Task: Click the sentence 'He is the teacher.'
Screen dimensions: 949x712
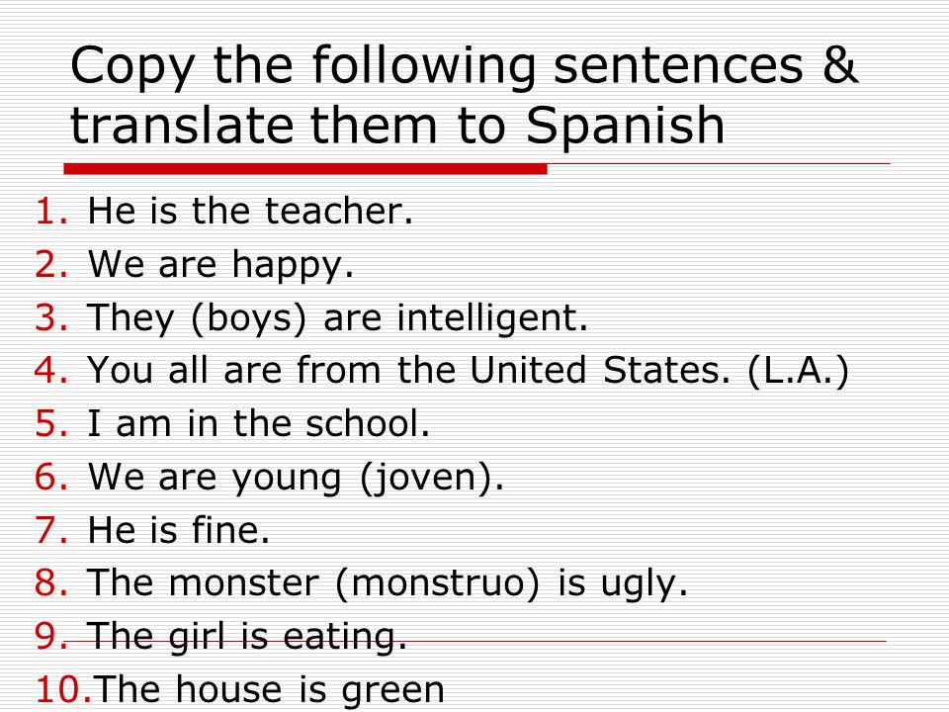Action: pyautogui.click(x=250, y=211)
